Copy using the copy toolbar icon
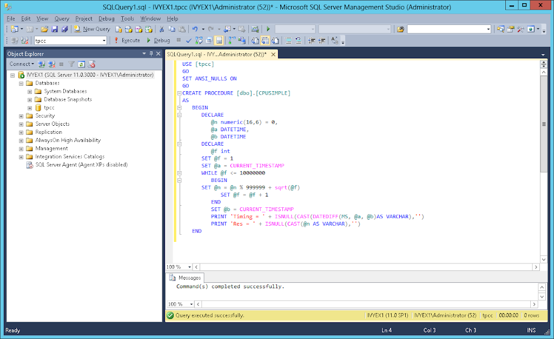 point(172,29)
